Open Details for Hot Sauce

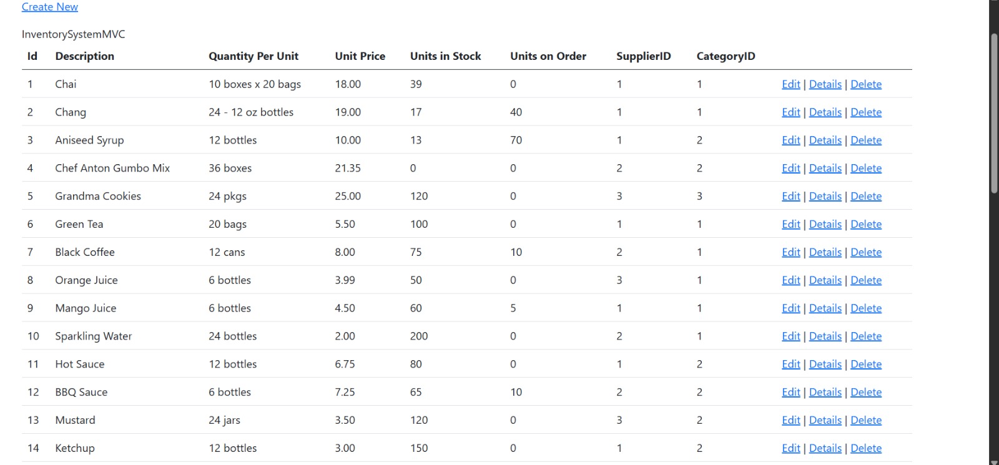[x=825, y=363]
